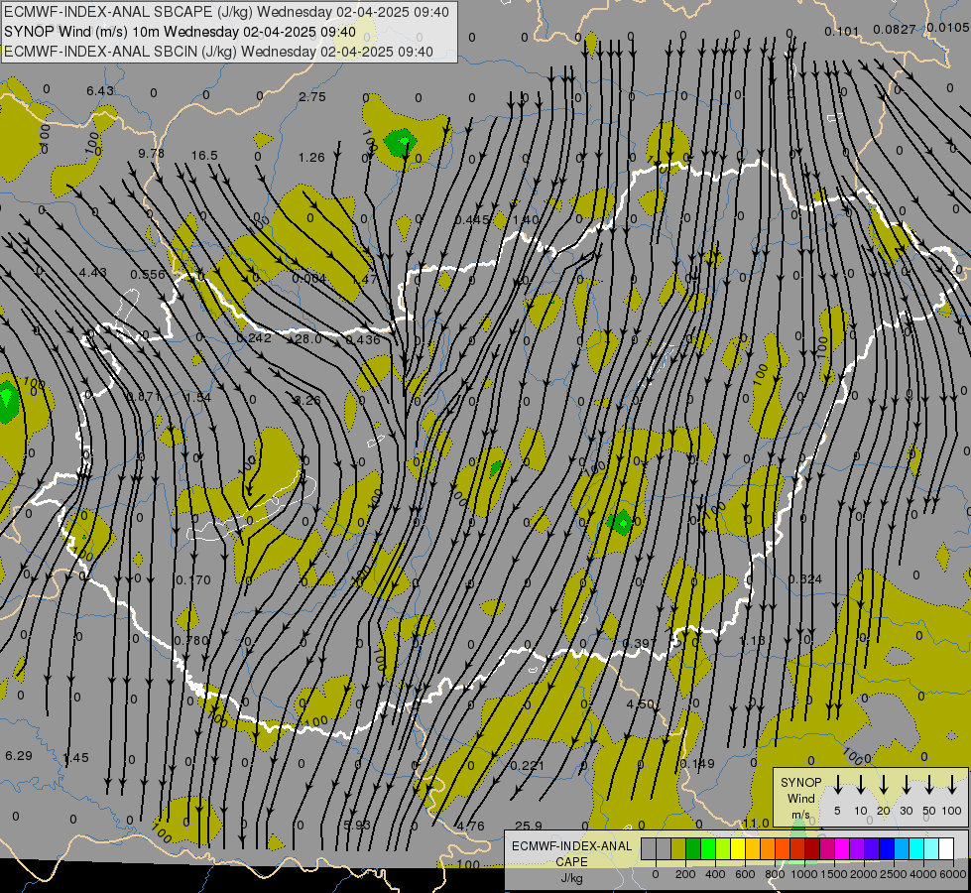Click the 3.26 grid value on the map
Image resolution: width=971 pixels, height=893 pixels.
coord(307,400)
